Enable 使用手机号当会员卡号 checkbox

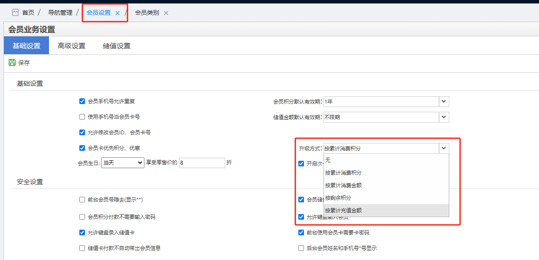coord(82,117)
